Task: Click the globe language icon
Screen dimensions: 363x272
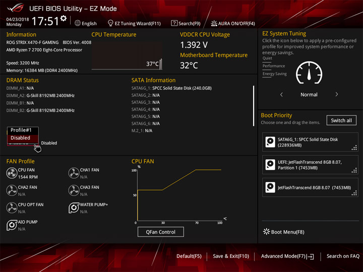Action: point(78,23)
